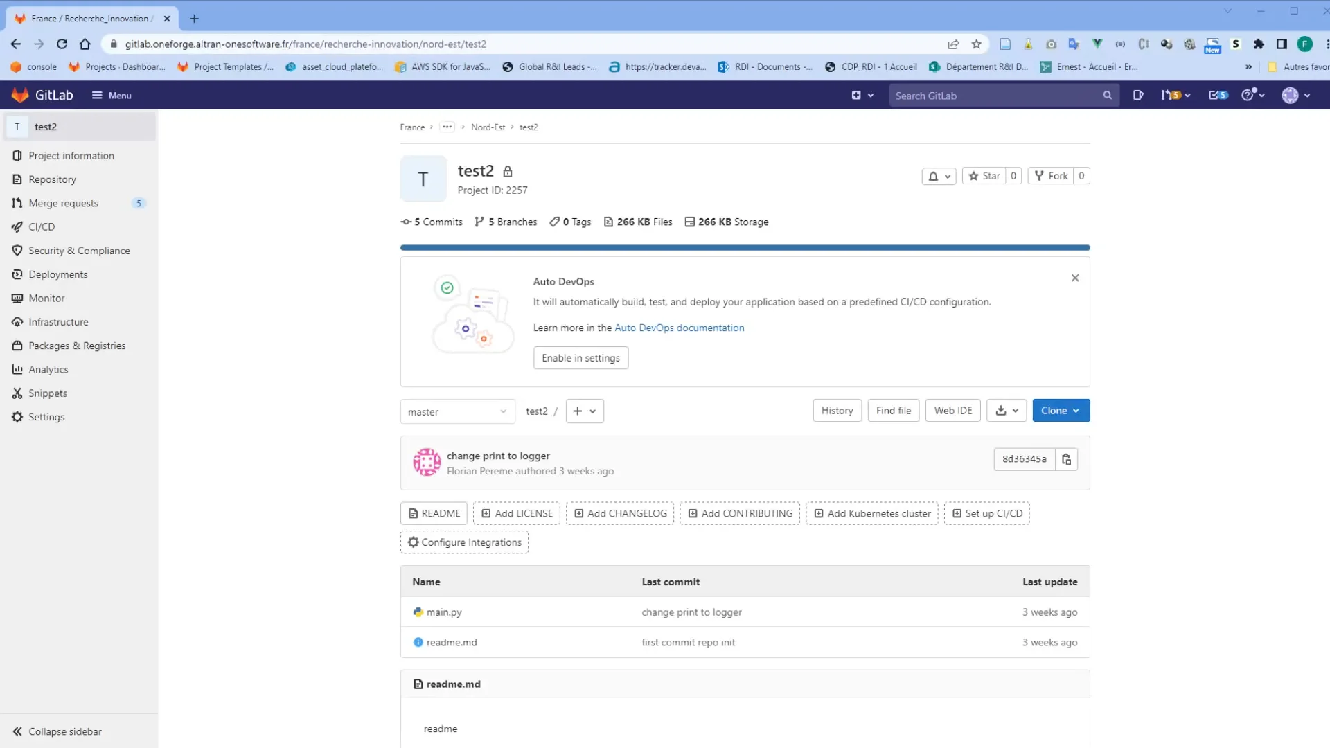This screenshot has height=748, width=1330.
Task: Open Issues icon in top navbar
Action: coord(1138,96)
